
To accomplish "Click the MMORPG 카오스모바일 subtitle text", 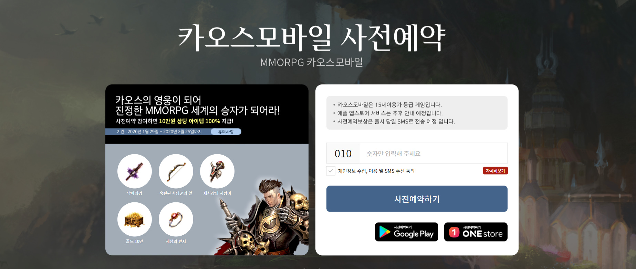I will coord(312,62).
